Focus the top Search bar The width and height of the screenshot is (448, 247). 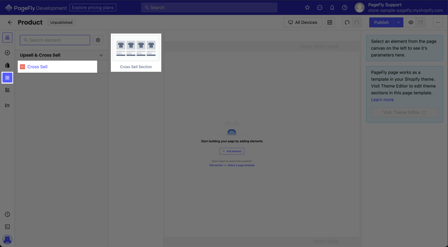coord(209,7)
